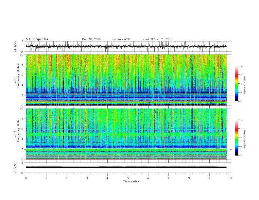The width and height of the screenshot is (259, 200).
Task: Click the log(PSD) label beside ch.2 colorbar
Action: pos(245,139)
